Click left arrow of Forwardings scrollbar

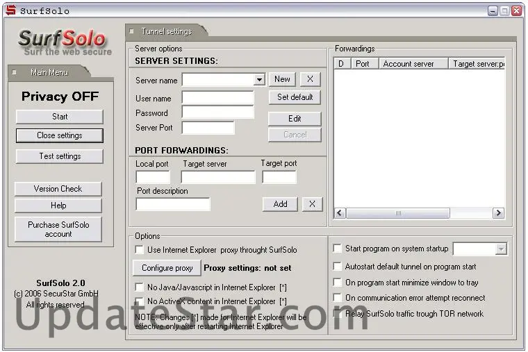click(x=340, y=213)
